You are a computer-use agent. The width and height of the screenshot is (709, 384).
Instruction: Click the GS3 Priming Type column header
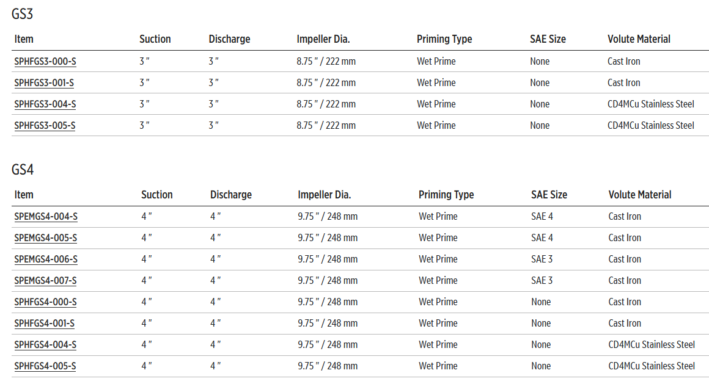coord(444,39)
